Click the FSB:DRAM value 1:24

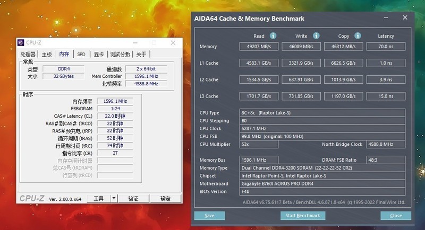115,109
